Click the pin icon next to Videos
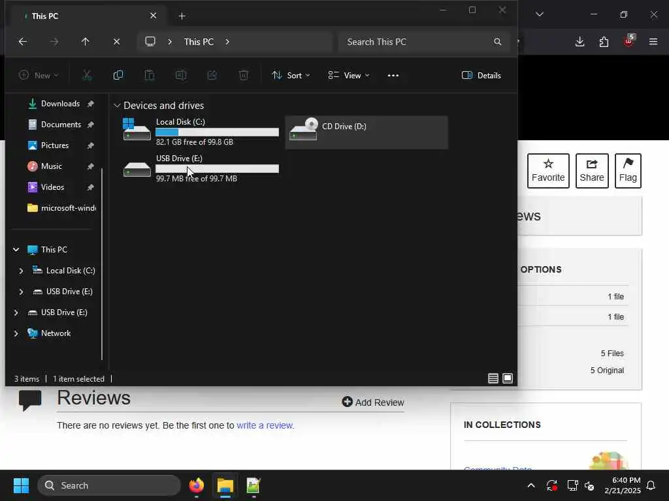Image resolution: width=669 pixels, height=501 pixels. pyautogui.click(x=90, y=187)
